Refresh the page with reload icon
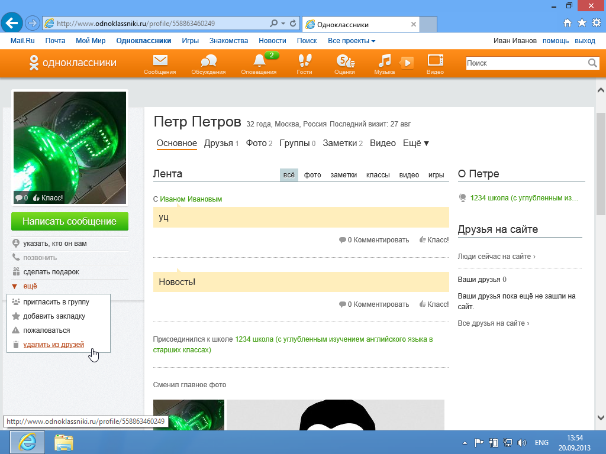 (294, 24)
